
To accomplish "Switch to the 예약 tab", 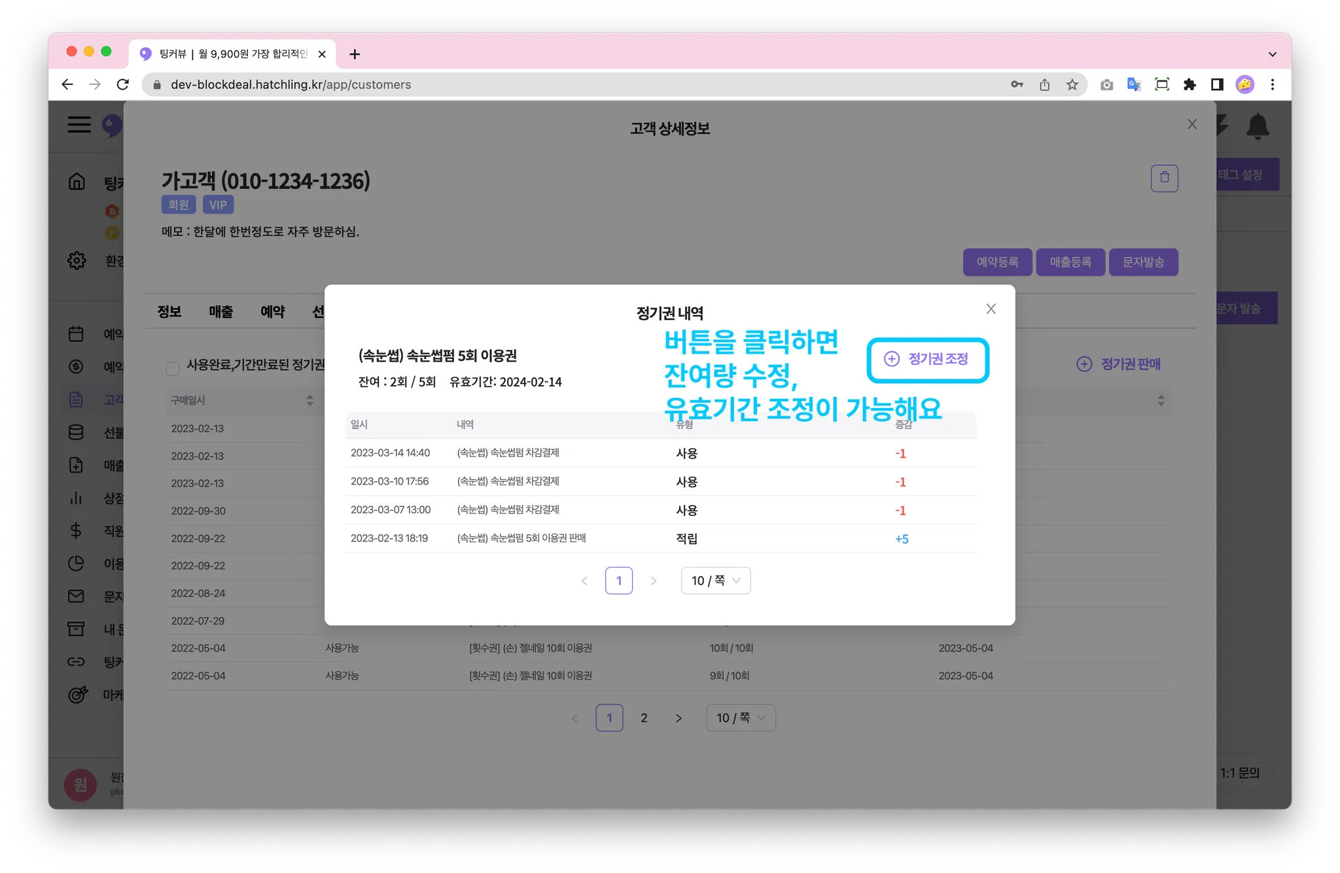I will click(272, 312).
